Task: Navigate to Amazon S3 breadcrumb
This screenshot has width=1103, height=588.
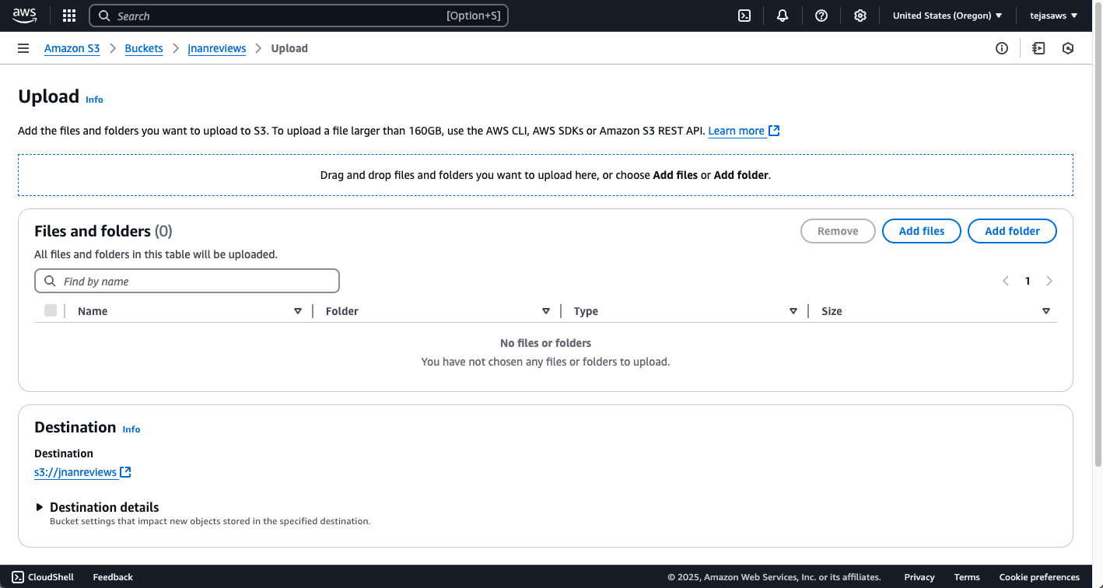Action: click(72, 48)
